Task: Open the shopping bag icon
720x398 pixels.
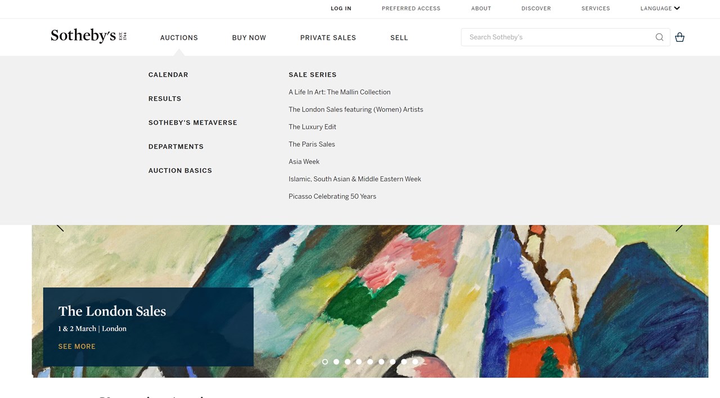Action: [679, 37]
